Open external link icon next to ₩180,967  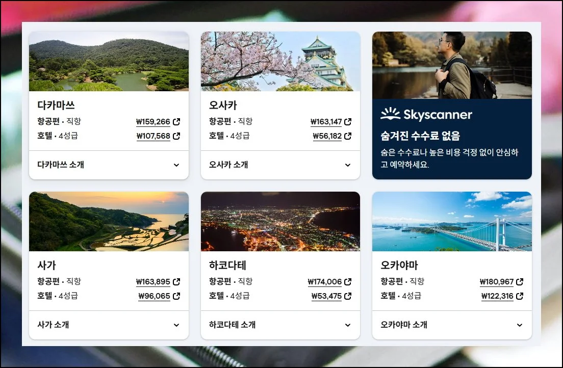[520, 282]
